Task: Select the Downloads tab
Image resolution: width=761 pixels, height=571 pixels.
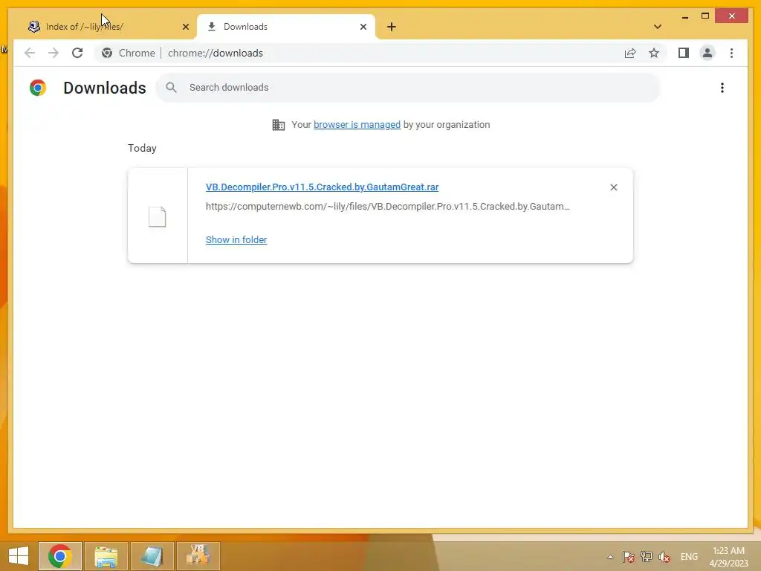Action: (x=286, y=27)
